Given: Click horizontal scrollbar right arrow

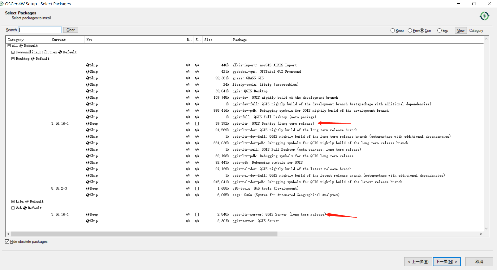Looking at the screenshot, I should click(x=481, y=234).
